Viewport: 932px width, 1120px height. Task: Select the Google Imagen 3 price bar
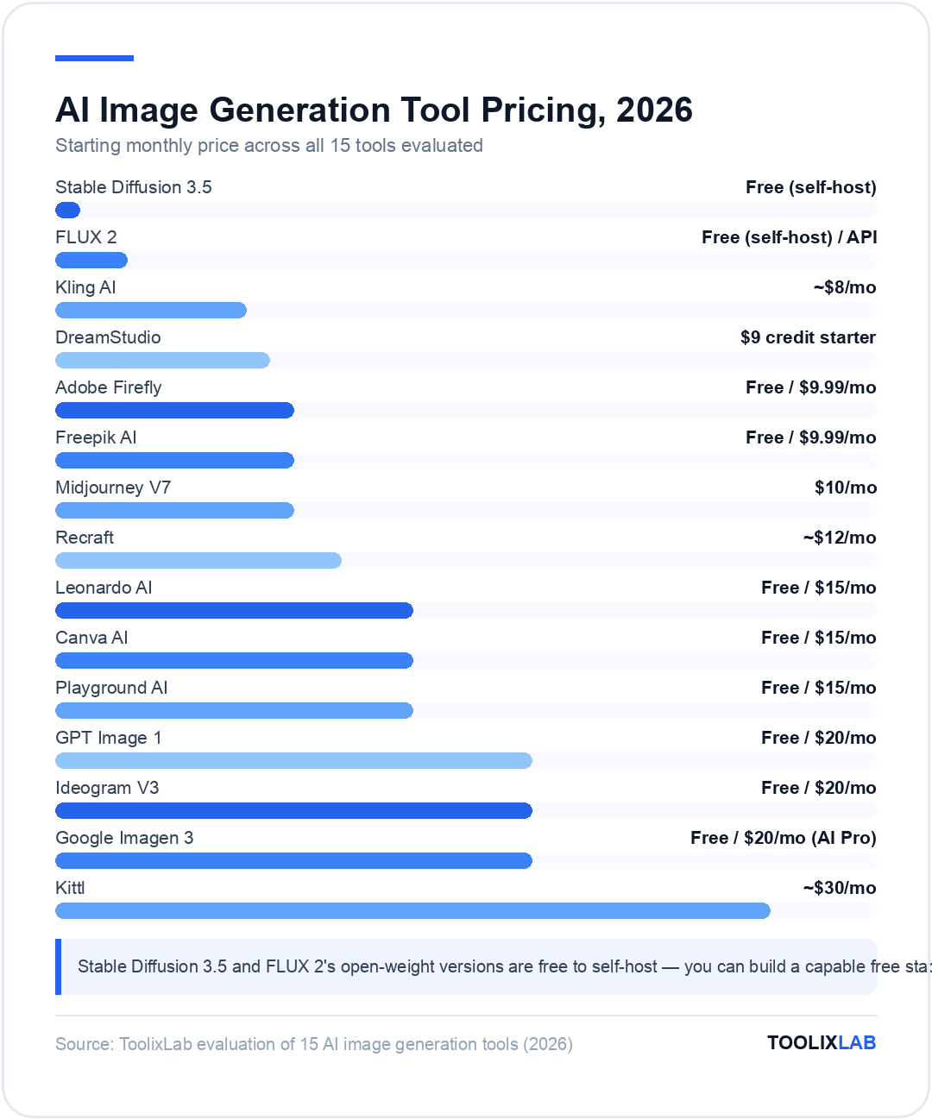293,860
